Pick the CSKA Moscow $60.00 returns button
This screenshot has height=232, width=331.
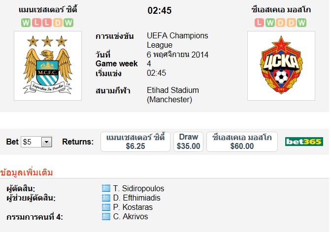242,142
